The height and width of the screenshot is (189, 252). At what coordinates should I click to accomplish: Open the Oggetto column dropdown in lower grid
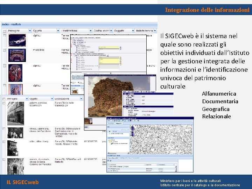[x=52, y=98]
